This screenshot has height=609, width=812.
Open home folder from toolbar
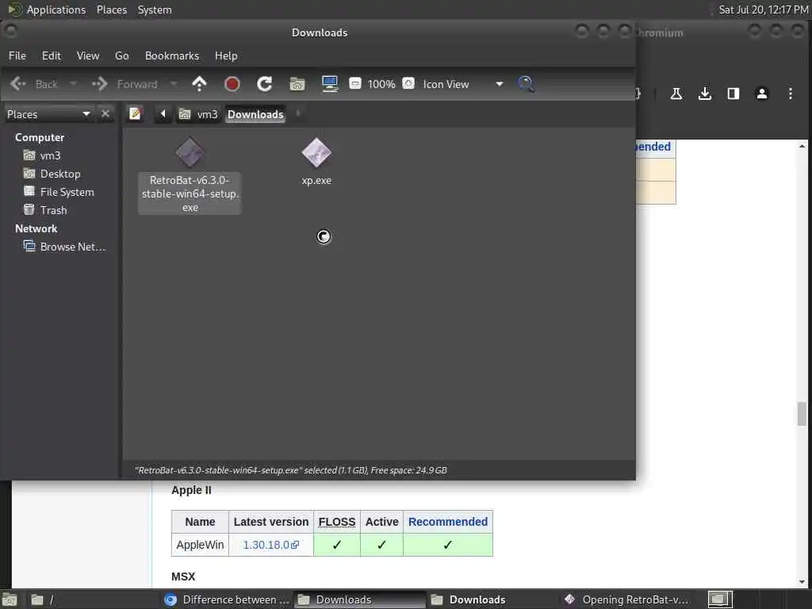[297, 84]
